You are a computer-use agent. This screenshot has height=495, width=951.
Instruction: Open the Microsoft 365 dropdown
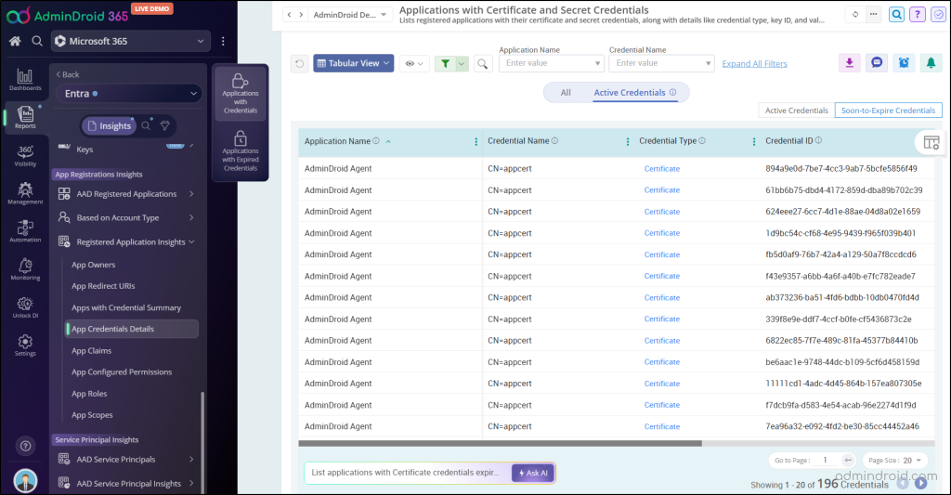click(130, 41)
